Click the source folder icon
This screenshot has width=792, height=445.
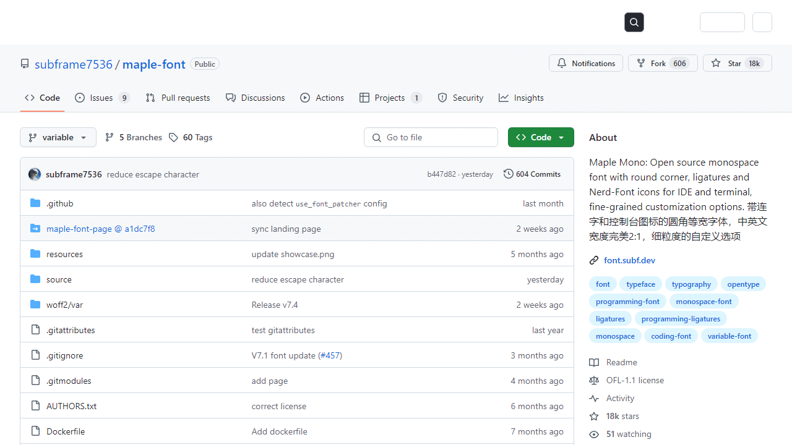pos(35,279)
